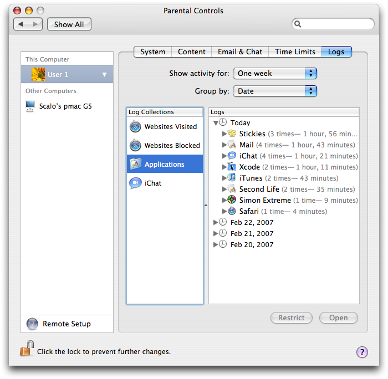Switch to the System tab
The height and width of the screenshot is (379, 388).
pos(152,52)
